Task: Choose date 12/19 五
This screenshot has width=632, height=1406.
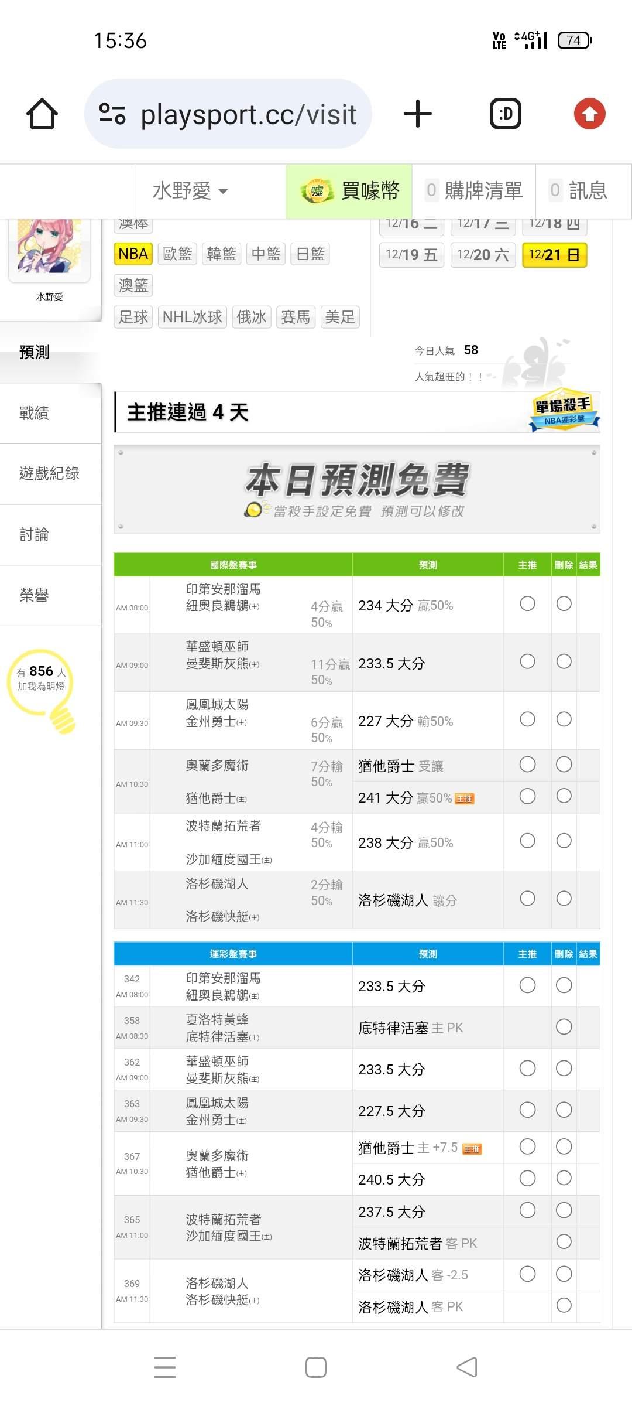Action: point(411,255)
